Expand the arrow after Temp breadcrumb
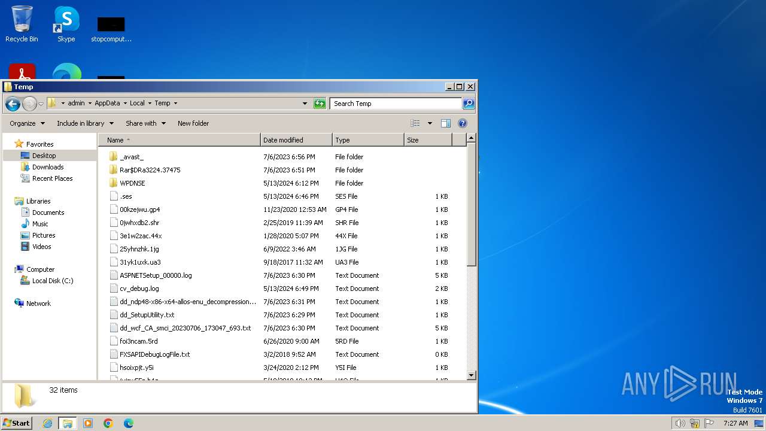 coord(175,103)
